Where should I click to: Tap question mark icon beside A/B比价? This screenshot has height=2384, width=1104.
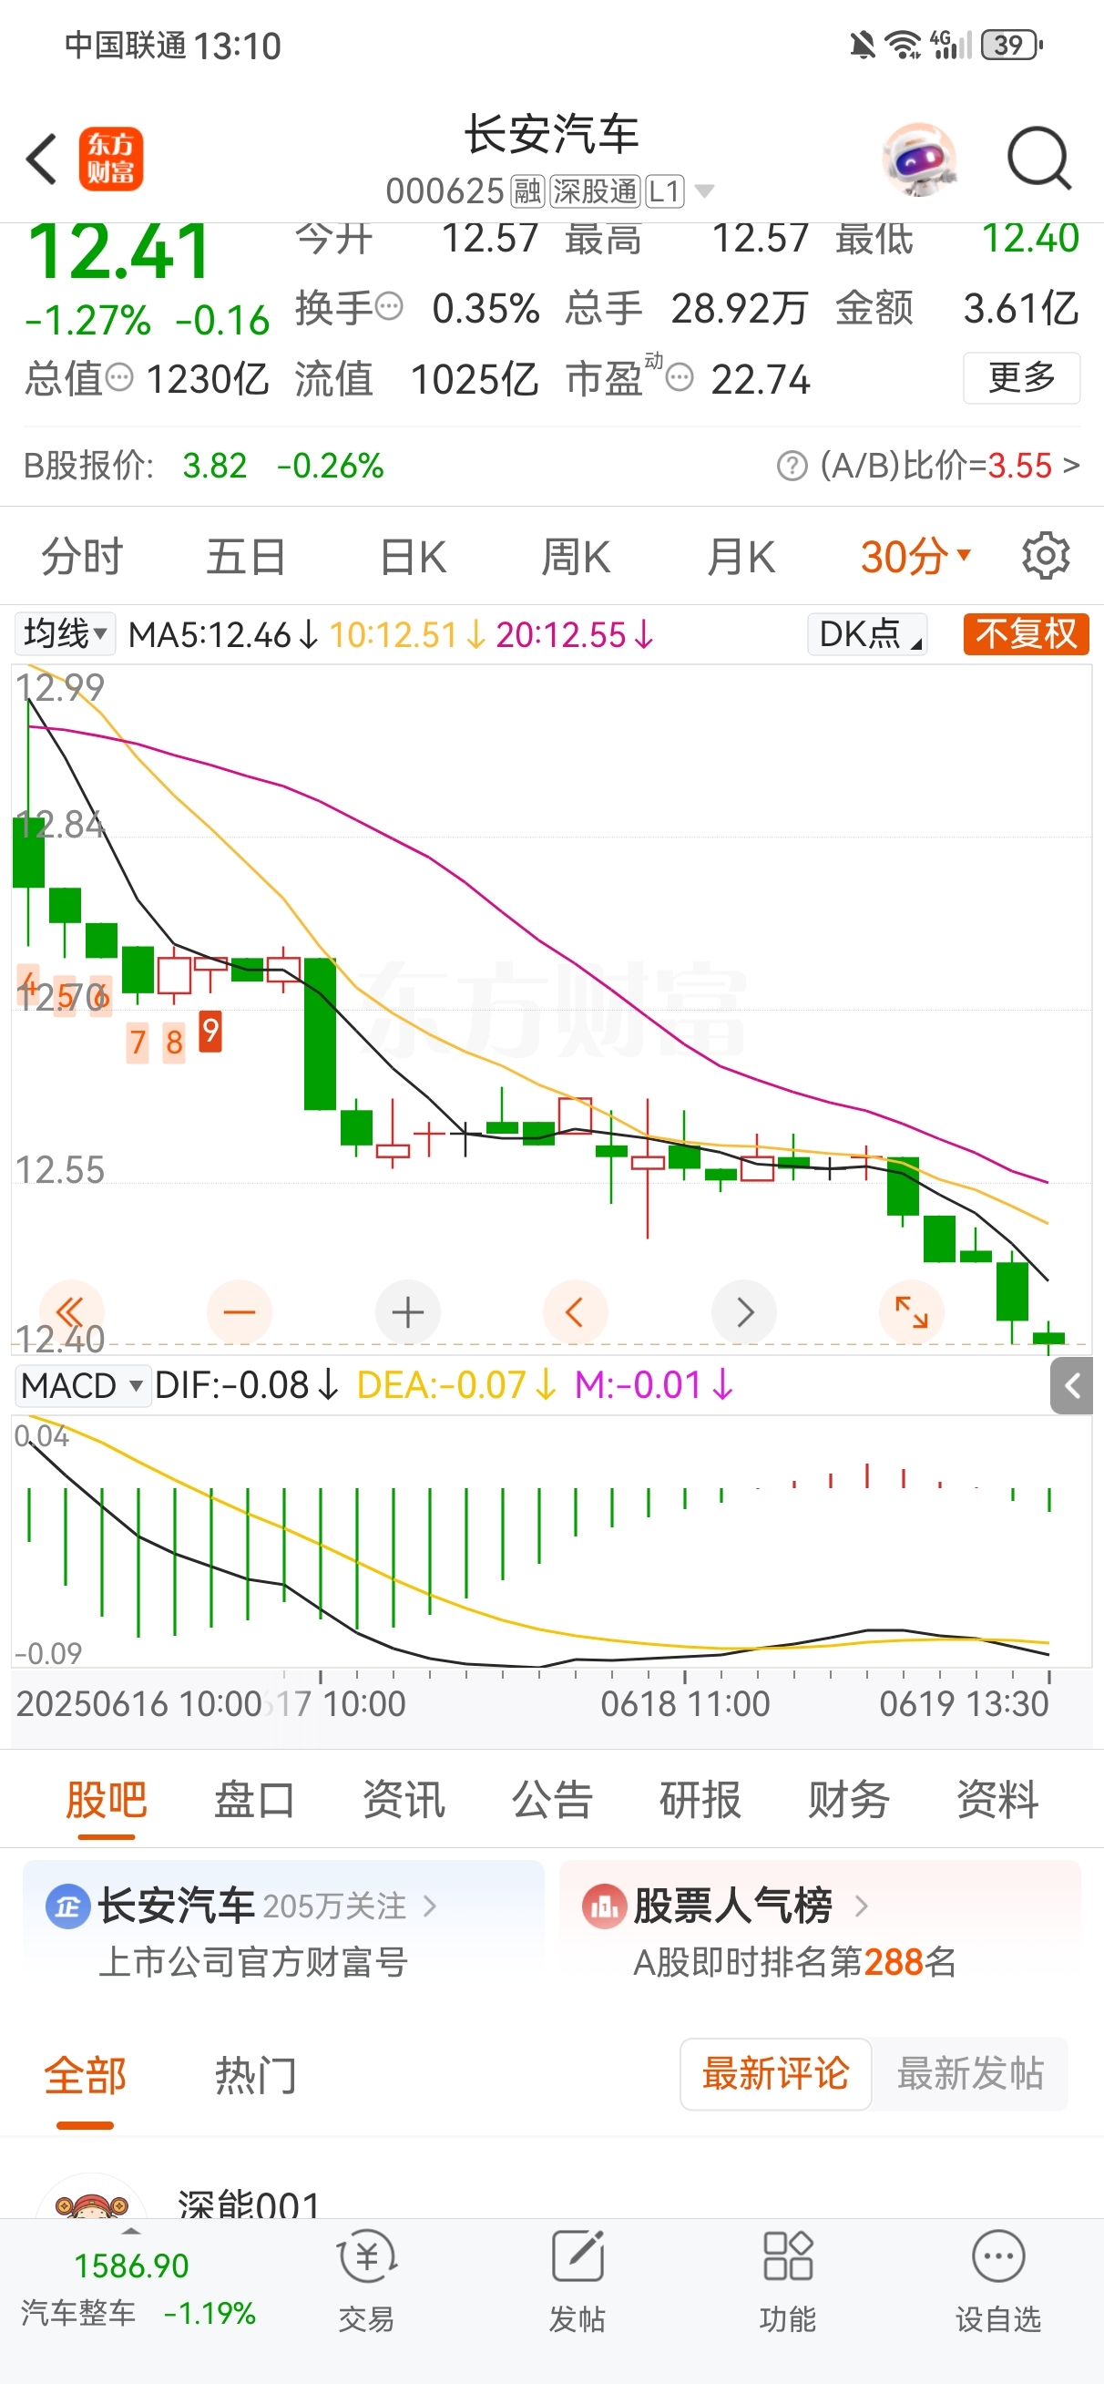pos(792,466)
